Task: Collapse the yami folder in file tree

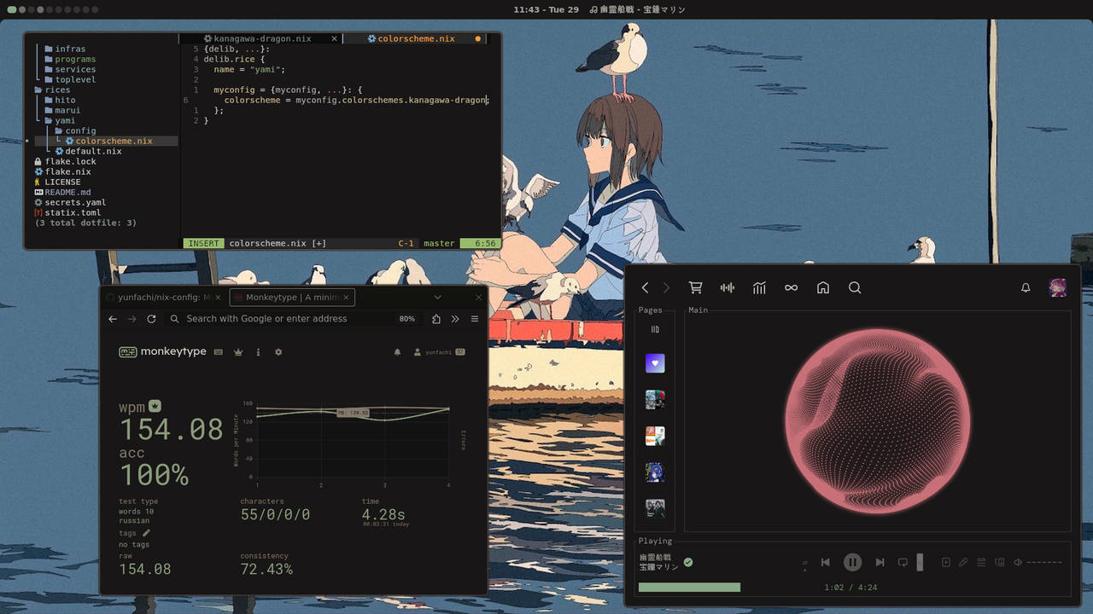Action: pyautogui.click(x=60, y=120)
